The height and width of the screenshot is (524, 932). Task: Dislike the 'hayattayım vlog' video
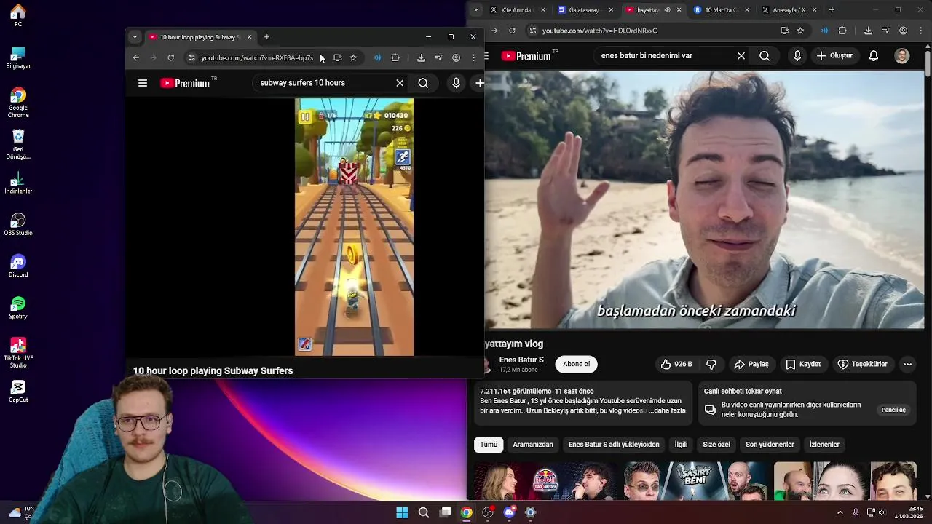(x=711, y=364)
